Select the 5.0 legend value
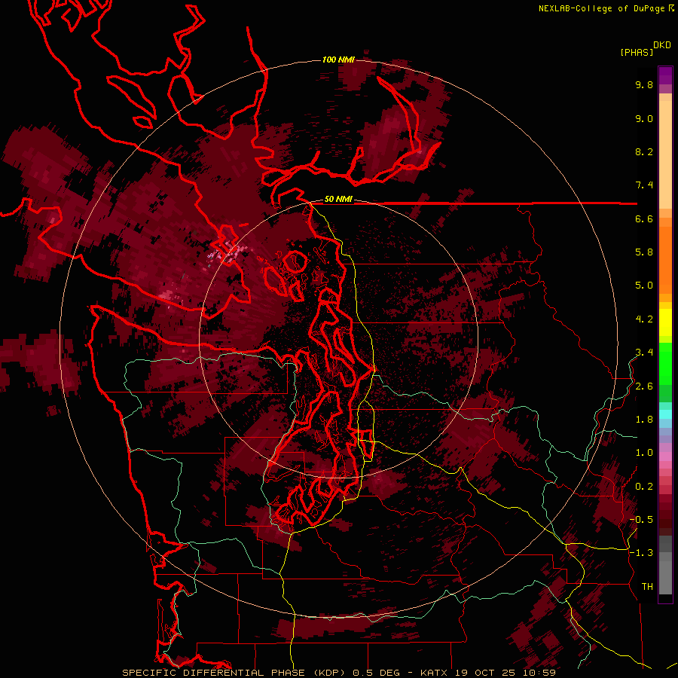The image size is (678, 678). [644, 286]
